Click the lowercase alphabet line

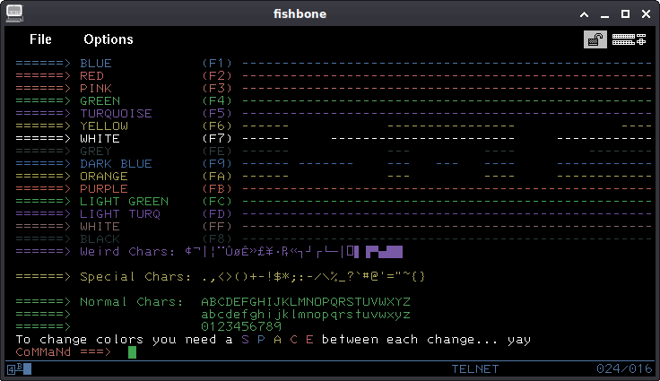click(x=306, y=315)
